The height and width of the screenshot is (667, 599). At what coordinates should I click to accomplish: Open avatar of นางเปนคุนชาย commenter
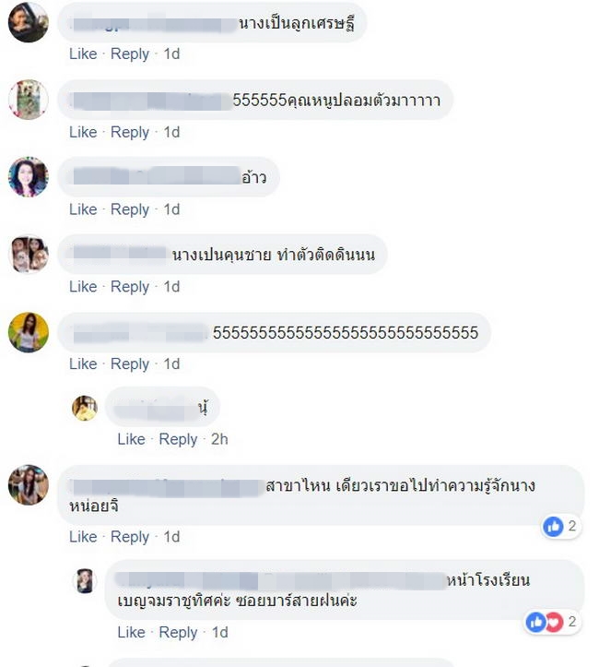(x=29, y=254)
